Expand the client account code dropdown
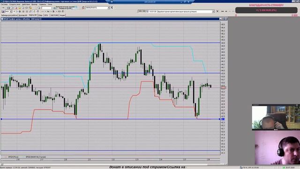This screenshot has height=169, width=300. click(x=109, y=8)
